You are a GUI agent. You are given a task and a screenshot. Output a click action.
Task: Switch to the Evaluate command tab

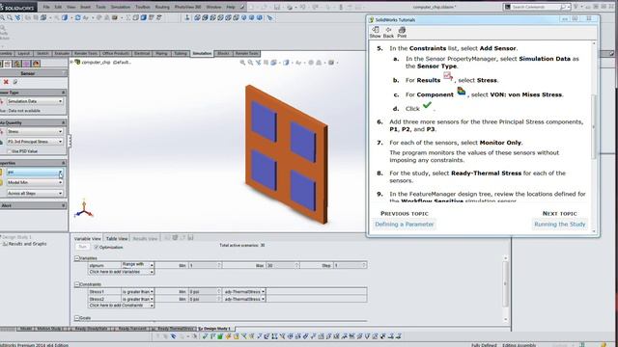pos(62,54)
